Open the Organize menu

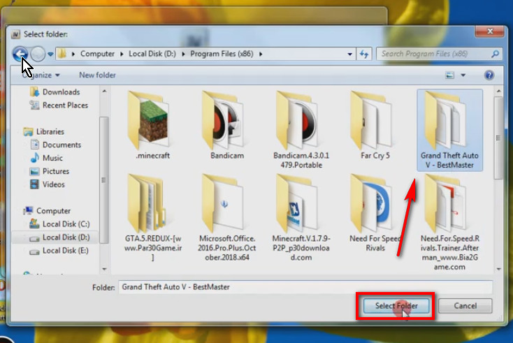pyautogui.click(x=41, y=75)
